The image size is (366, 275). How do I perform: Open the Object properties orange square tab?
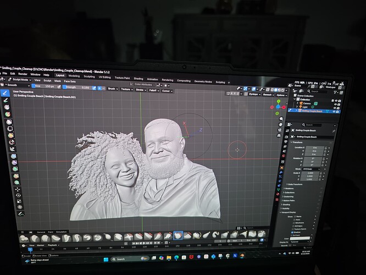pos(281,168)
